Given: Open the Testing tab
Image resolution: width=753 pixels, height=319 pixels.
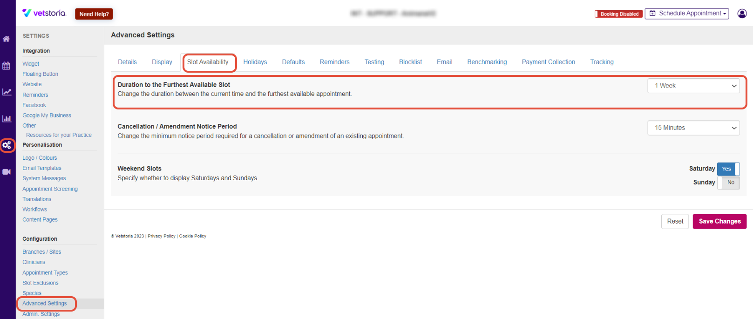Looking at the screenshot, I should [x=374, y=62].
